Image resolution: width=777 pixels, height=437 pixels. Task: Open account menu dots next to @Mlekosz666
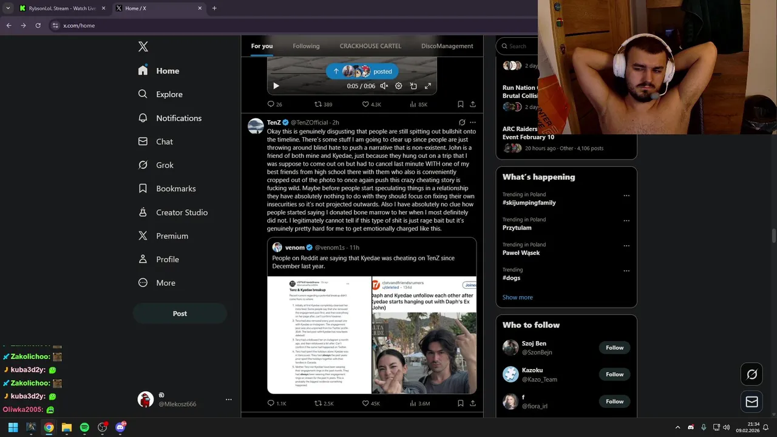(229, 399)
